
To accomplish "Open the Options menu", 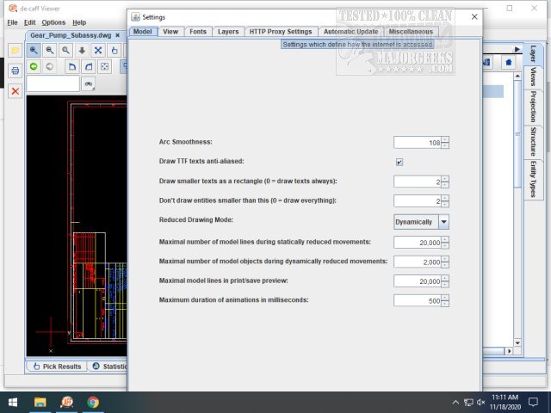I will (x=53, y=22).
